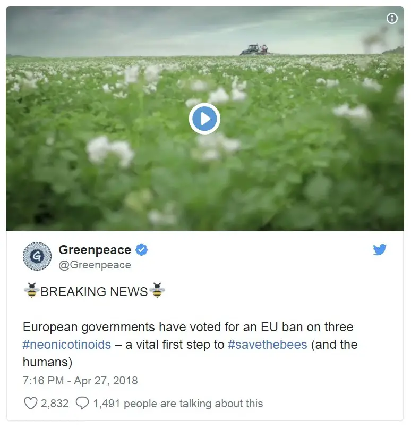Click the tractor in the video thumbnail
411x428 pixels.
255,49
